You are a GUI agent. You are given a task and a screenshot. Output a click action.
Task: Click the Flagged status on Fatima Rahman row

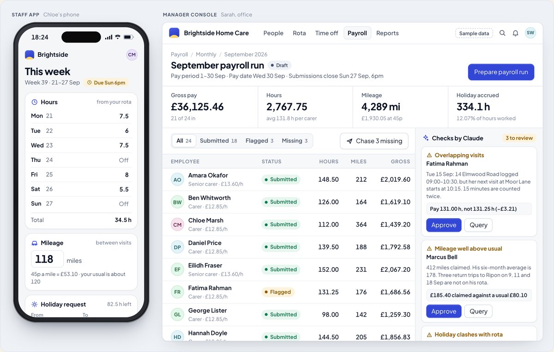[277, 292]
